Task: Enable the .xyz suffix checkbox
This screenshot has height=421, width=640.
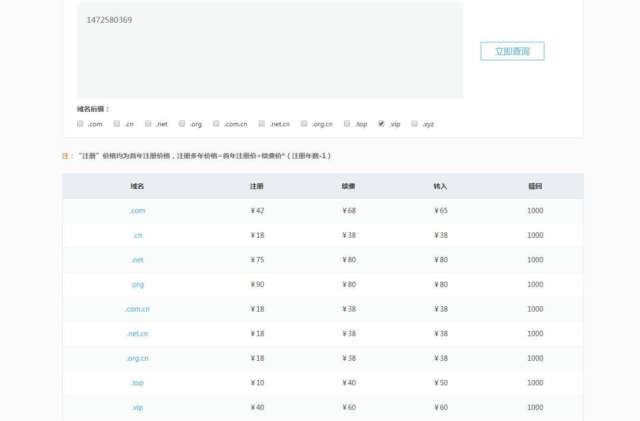Action: pyautogui.click(x=414, y=123)
